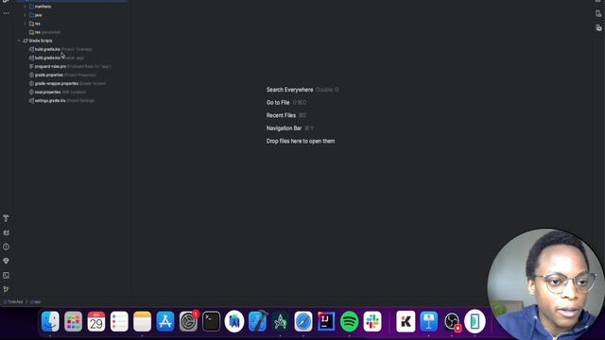Select the res (generated) folder
Screen dimensions: 605x340
coord(44,32)
